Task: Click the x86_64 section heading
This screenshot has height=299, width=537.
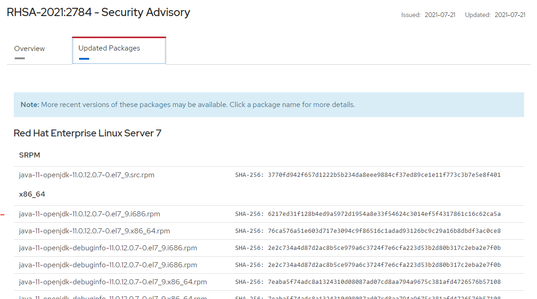Action: 32,194
